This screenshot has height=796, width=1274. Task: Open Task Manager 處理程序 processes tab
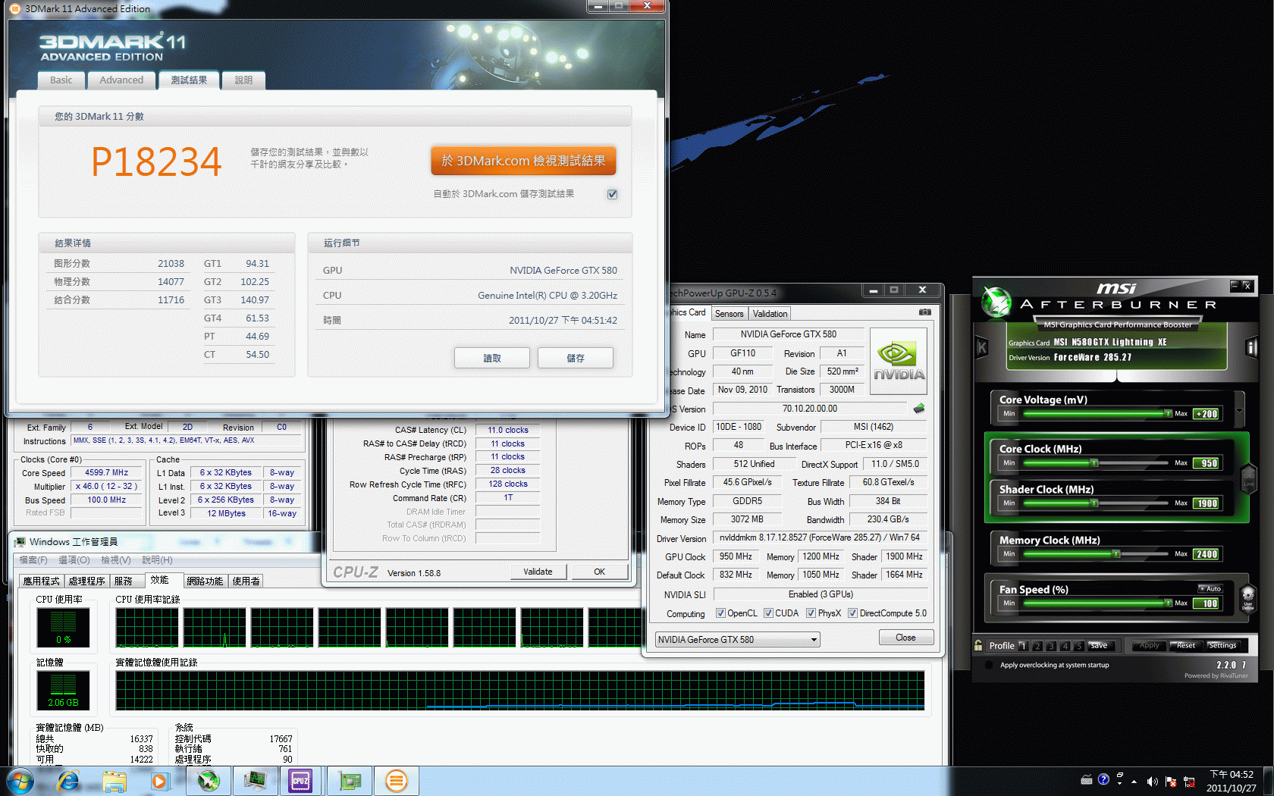86,581
